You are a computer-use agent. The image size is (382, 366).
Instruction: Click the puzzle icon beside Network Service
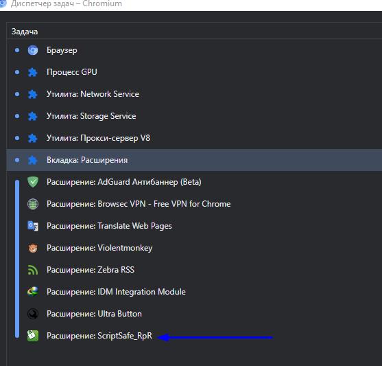click(33, 94)
